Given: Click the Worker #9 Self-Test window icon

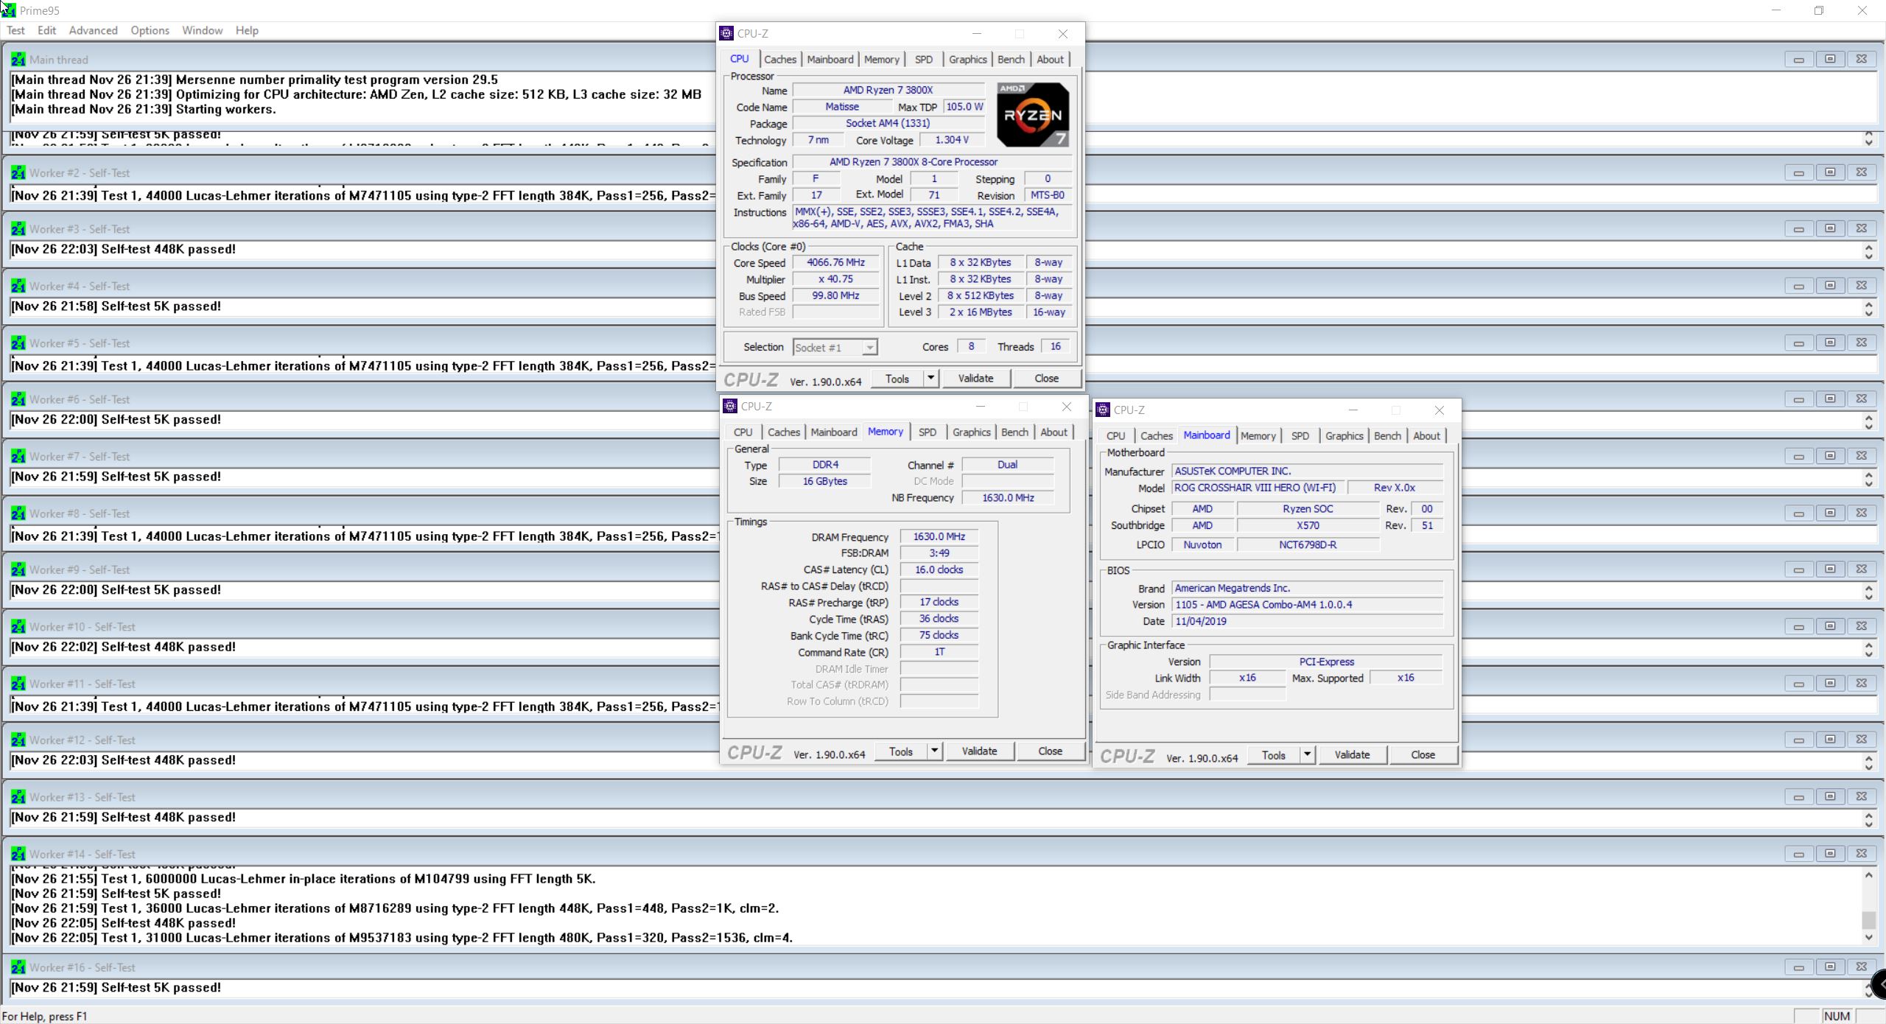Looking at the screenshot, I should pos(18,569).
